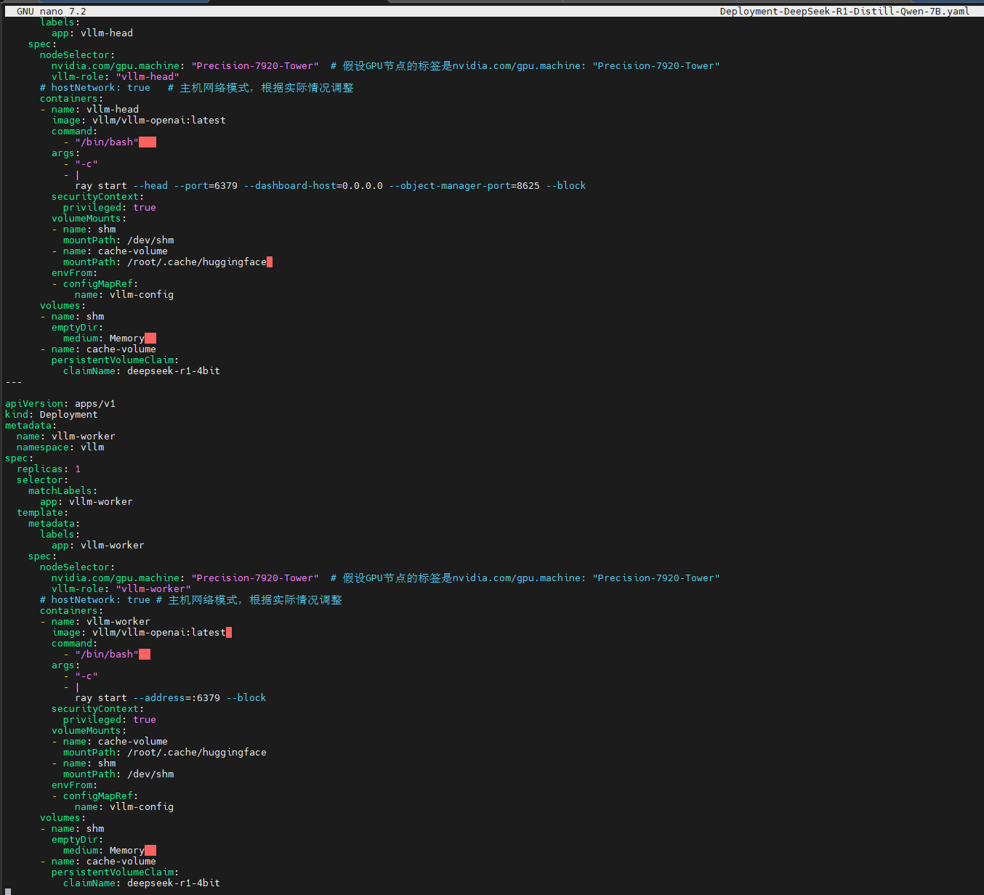Viewport: 984px width, 895px height.
Task: Place cursor on 'app: vllm-head' line
Action: pos(92,33)
